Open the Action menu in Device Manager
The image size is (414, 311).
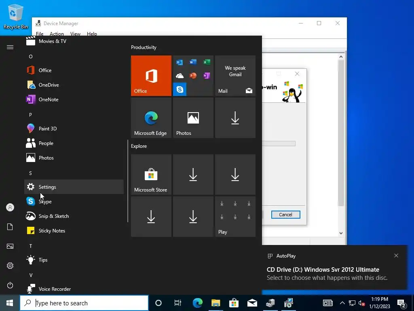pos(57,34)
